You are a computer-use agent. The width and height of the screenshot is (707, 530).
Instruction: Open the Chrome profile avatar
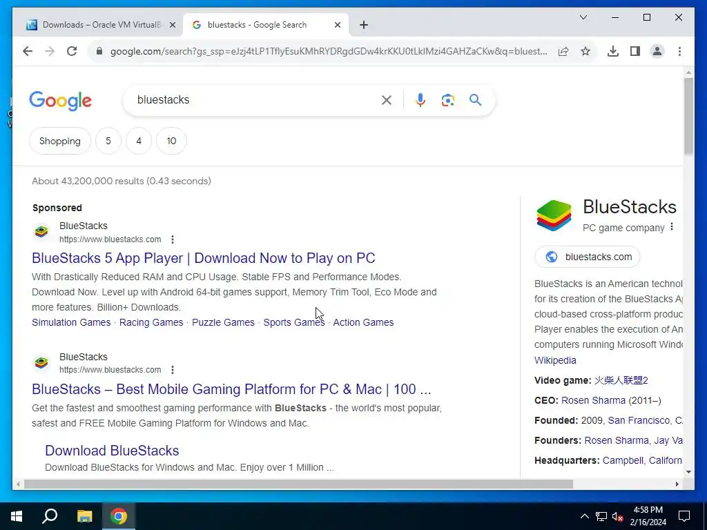point(657,51)
